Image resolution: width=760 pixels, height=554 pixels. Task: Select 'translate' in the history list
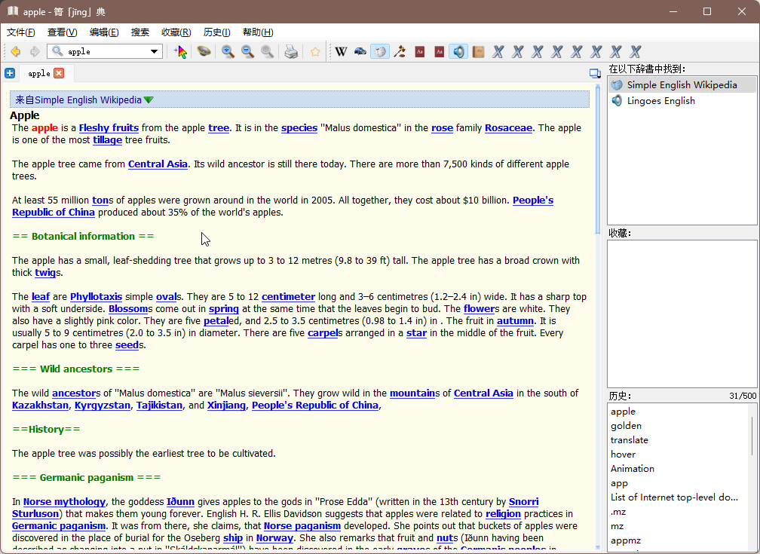(679, 440)
